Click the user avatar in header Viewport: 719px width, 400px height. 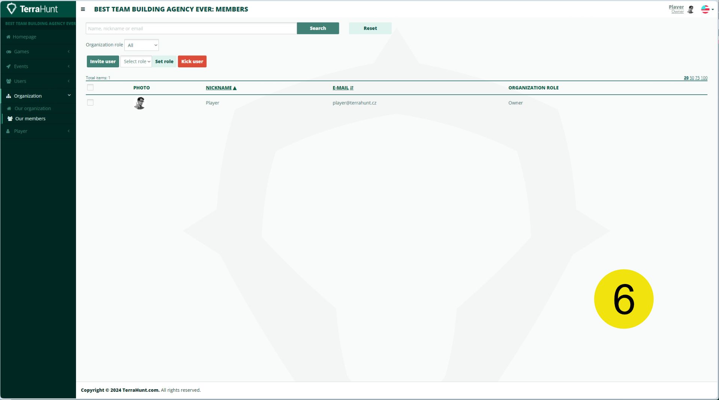point(691,9)
